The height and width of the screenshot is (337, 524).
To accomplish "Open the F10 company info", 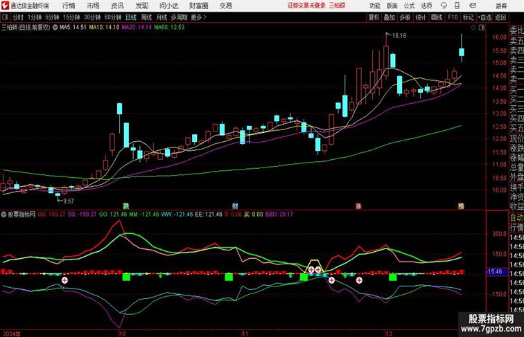I will pyautogui.click(x=453, y=17).
